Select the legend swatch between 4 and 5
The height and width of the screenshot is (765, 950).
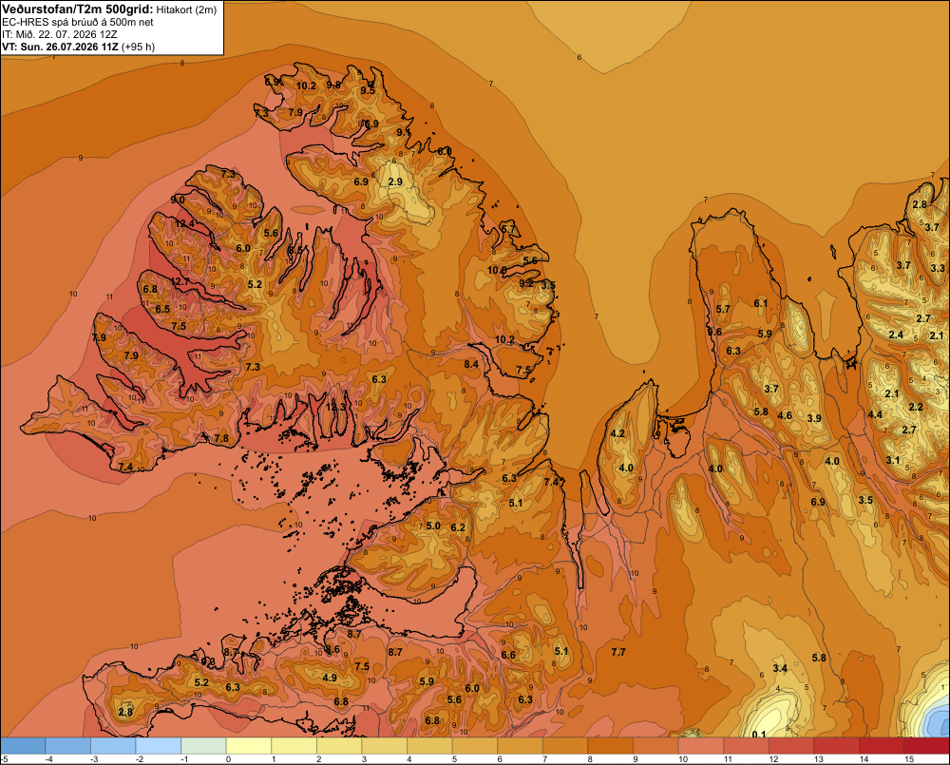[x=429, y=745]
